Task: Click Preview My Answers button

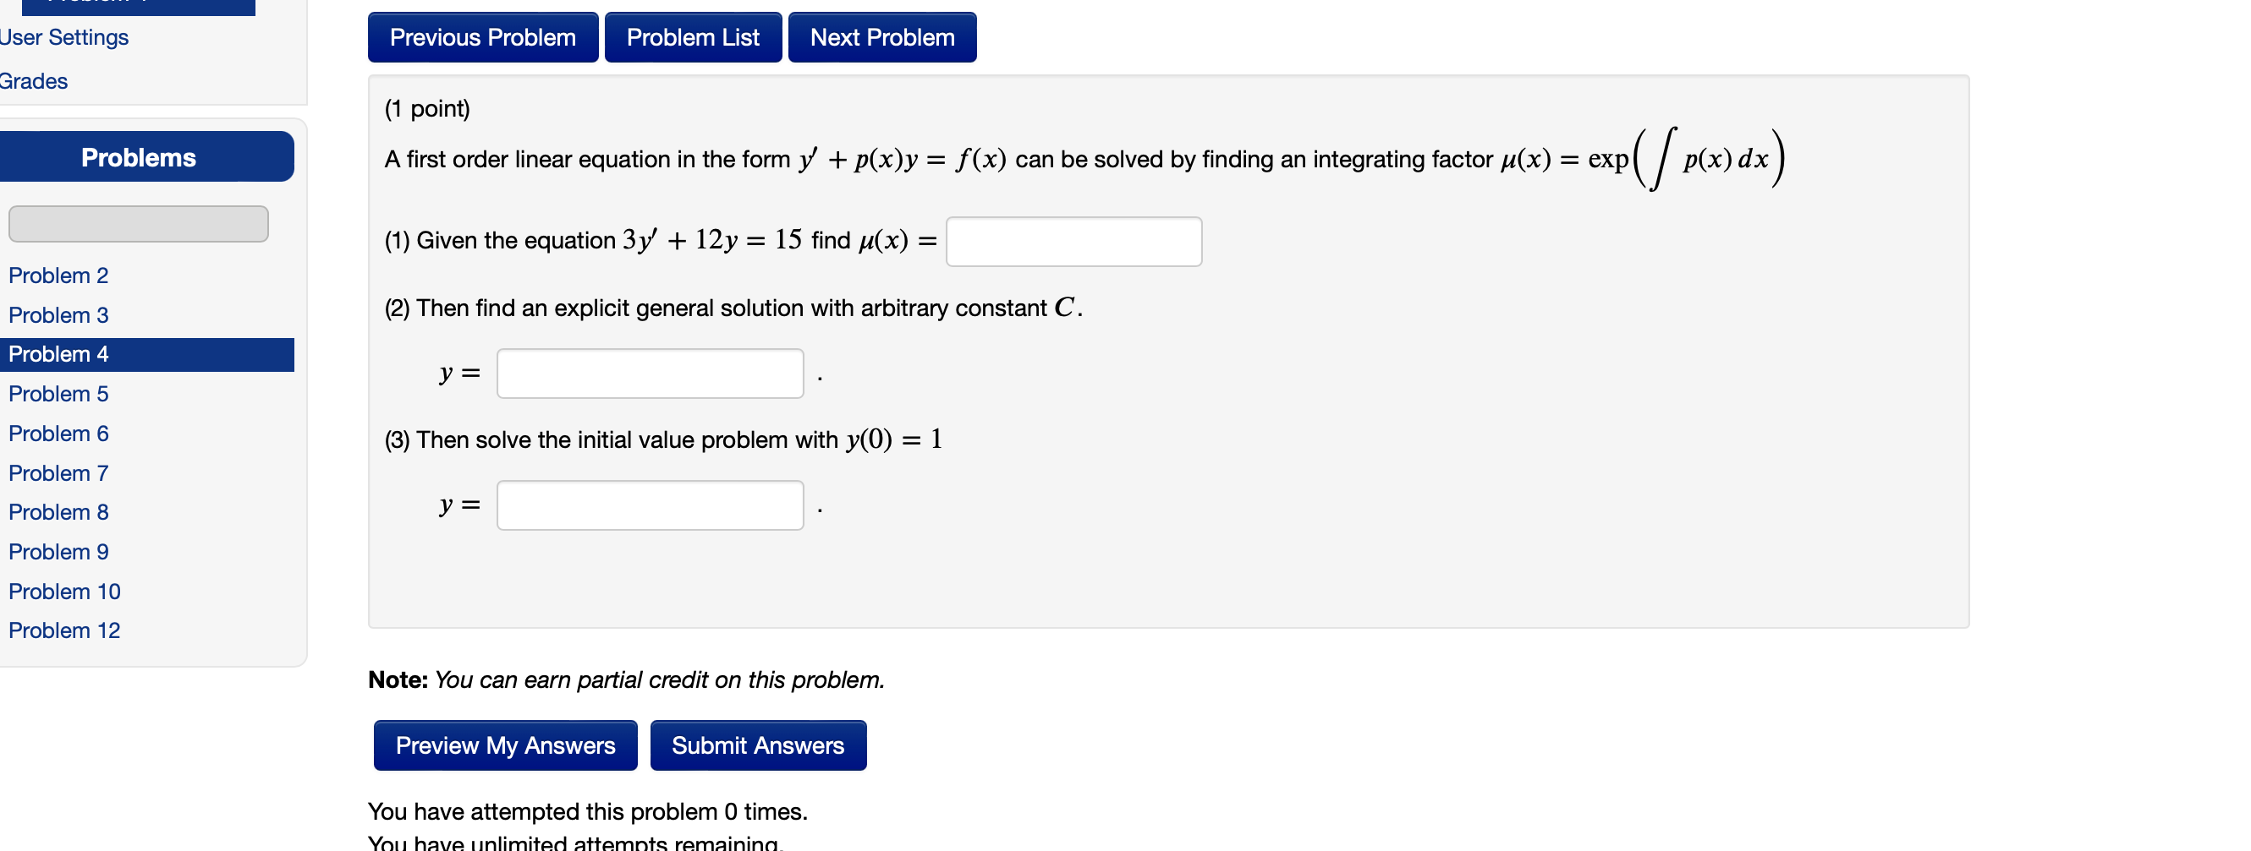Action: point(505,745)
